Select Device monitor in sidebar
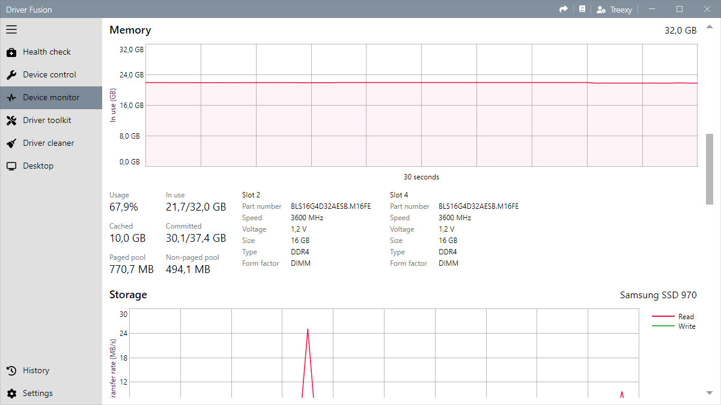Viewport: 721px width, 405px height. point(51,98)
